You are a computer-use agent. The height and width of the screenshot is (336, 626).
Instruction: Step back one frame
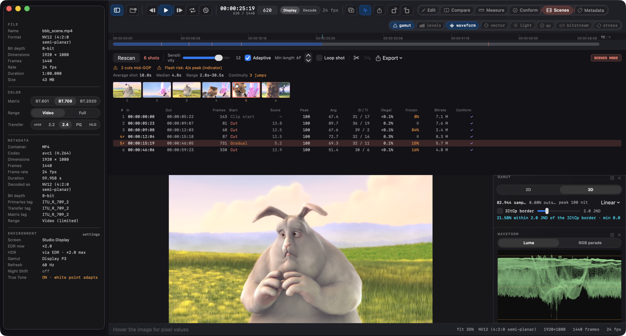click(152, 10)
